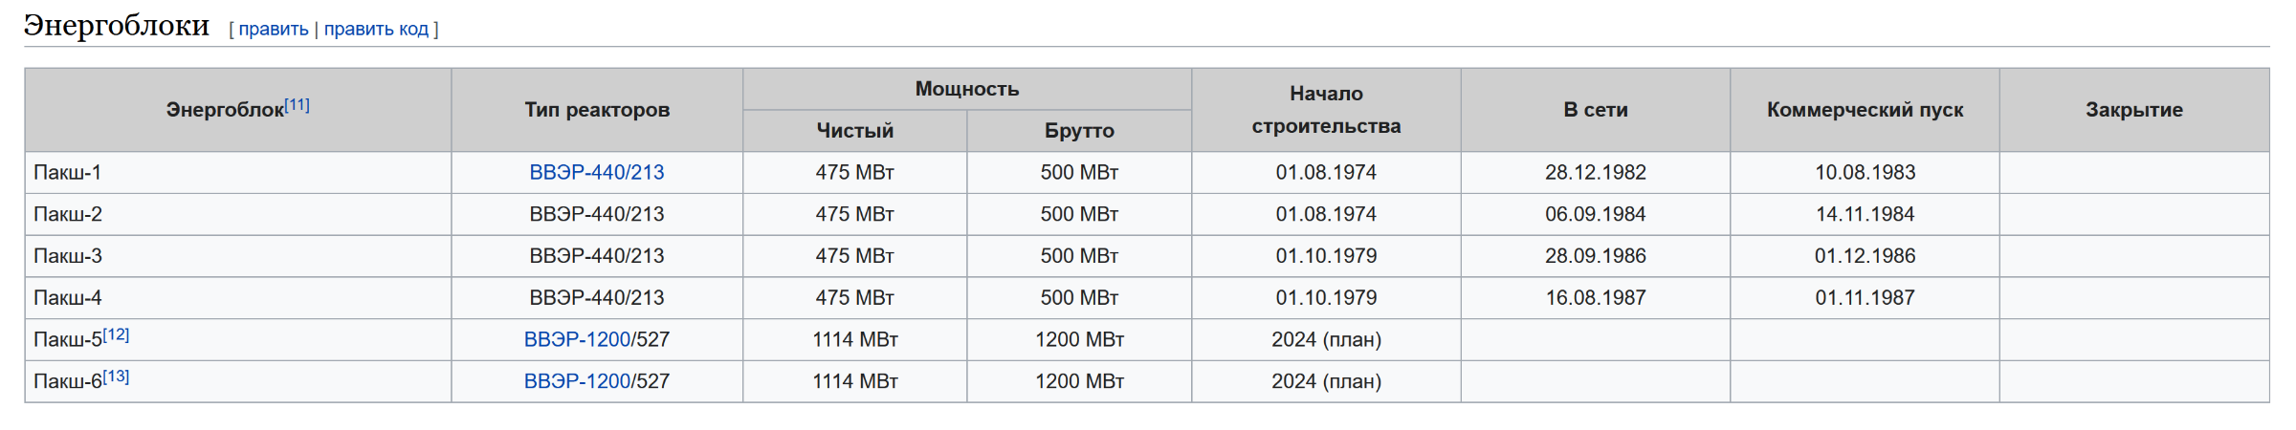Click the "Закрытие" column header
2296x430 pixels.
tap(2133, 110)
